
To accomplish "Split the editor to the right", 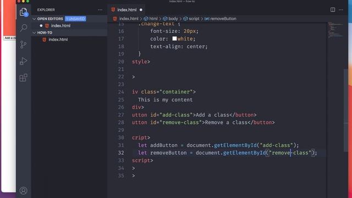I will point(333,10).
